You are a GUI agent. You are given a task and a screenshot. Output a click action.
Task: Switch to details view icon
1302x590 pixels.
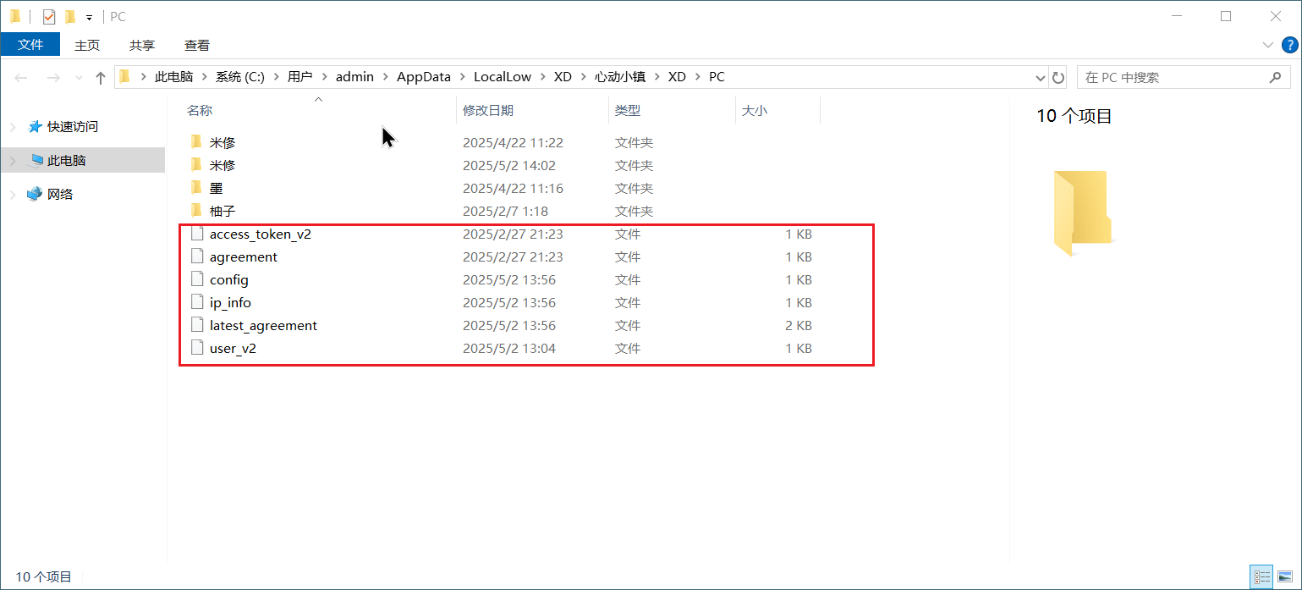pos(1262,576)
